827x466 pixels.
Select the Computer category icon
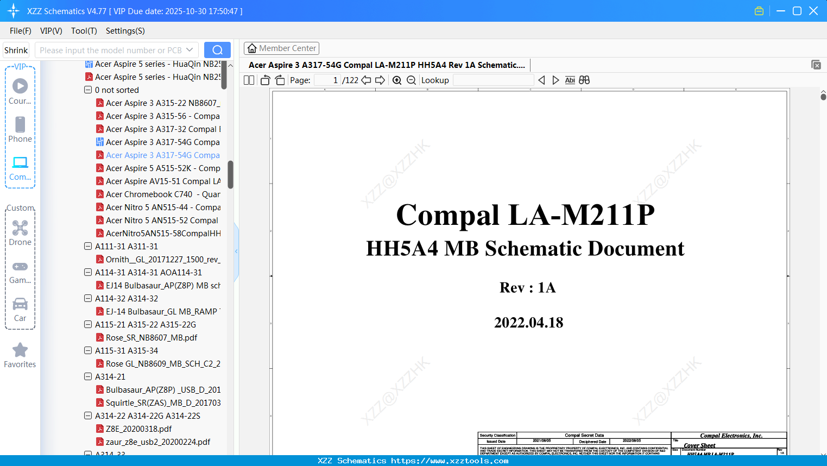(20, 168)
